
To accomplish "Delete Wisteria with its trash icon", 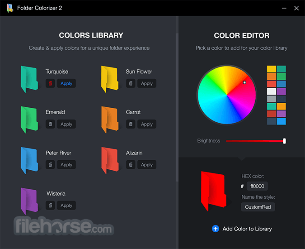I will pyautogui.click(x=50, y=206).
